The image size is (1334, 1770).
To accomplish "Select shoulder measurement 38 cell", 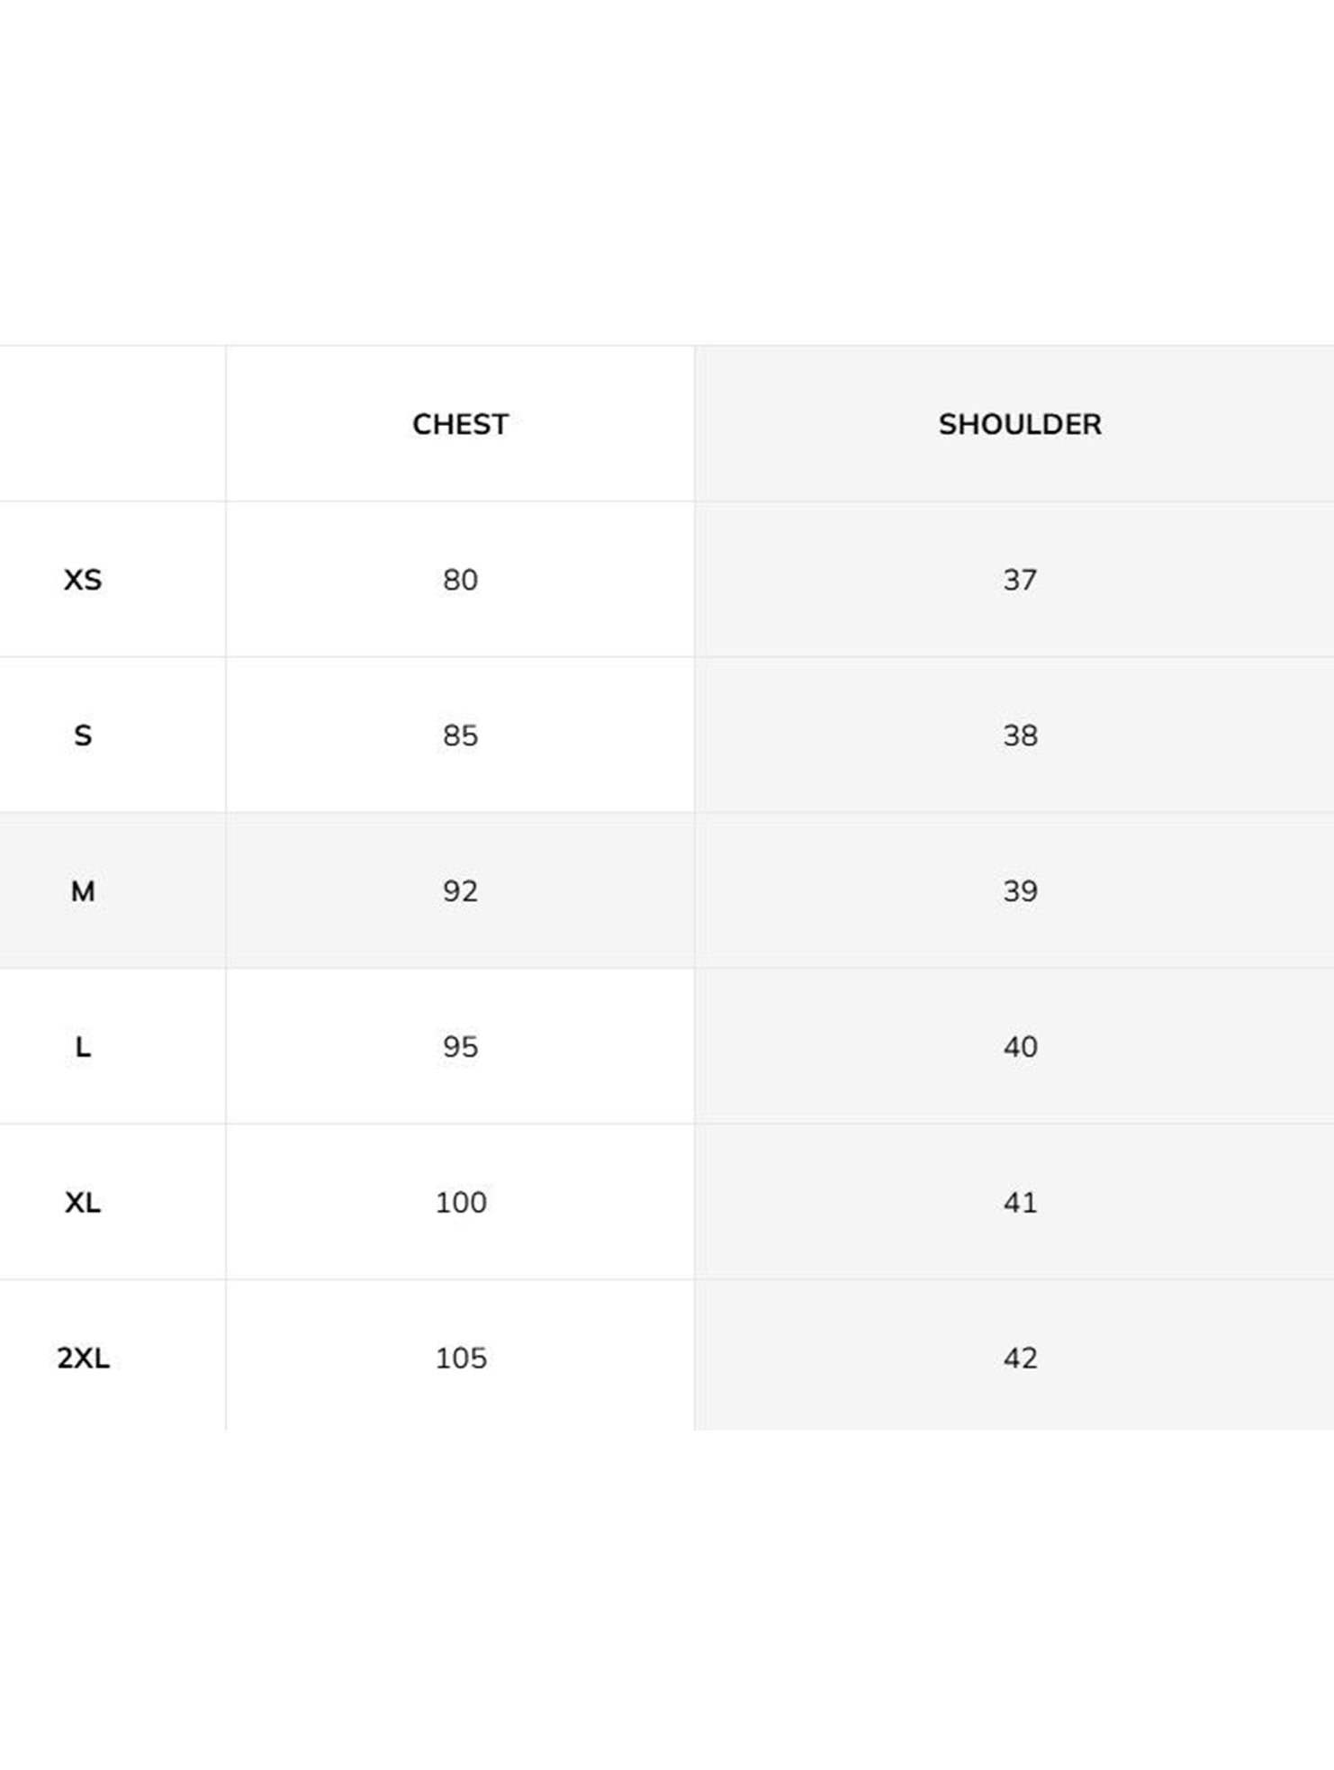I will (x=1020, y=736).
